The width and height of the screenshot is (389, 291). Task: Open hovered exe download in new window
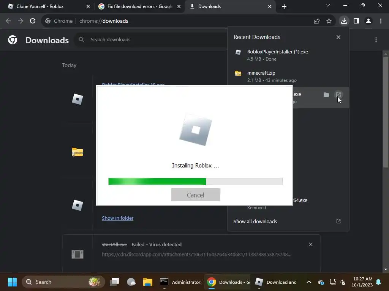[338, 95]
